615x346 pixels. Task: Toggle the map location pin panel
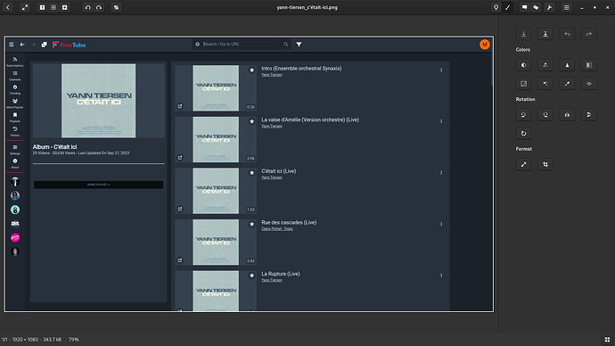496,7
